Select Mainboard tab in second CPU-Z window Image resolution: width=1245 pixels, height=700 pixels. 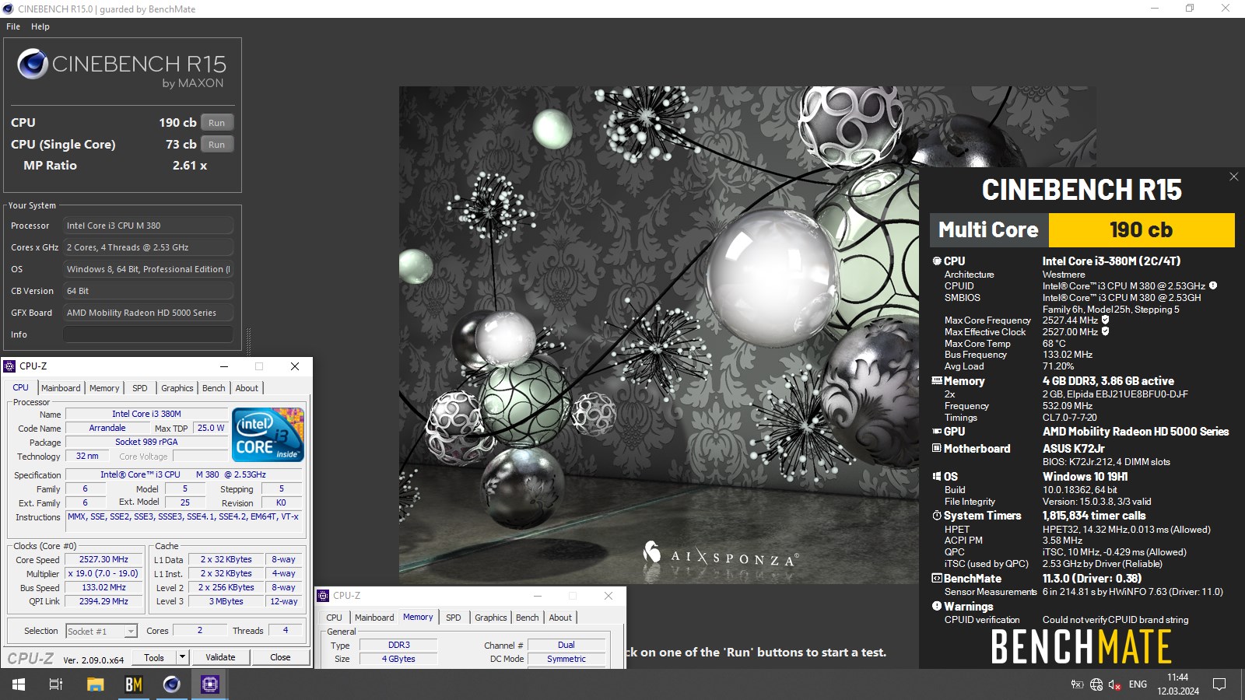[374, 618]
